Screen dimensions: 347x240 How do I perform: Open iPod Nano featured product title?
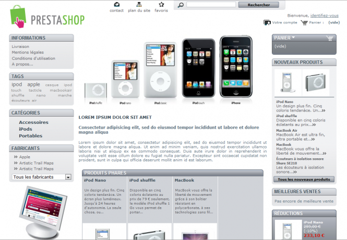pos(95,180)
